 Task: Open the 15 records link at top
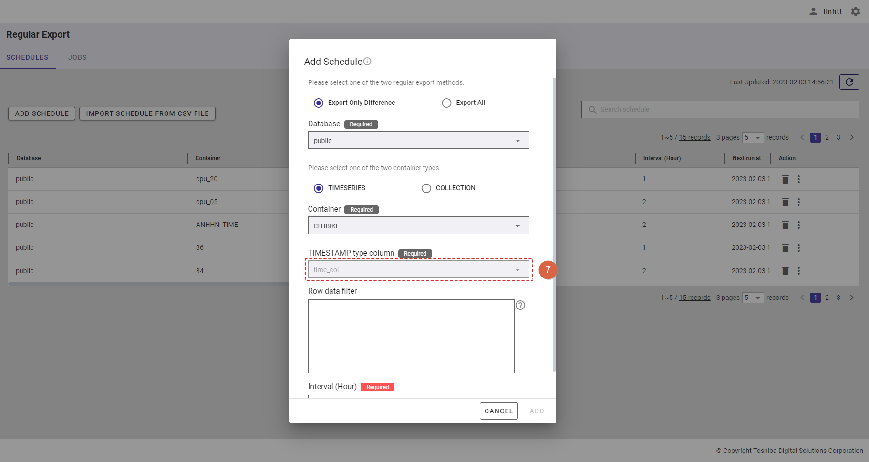click(x=695, y=137)
